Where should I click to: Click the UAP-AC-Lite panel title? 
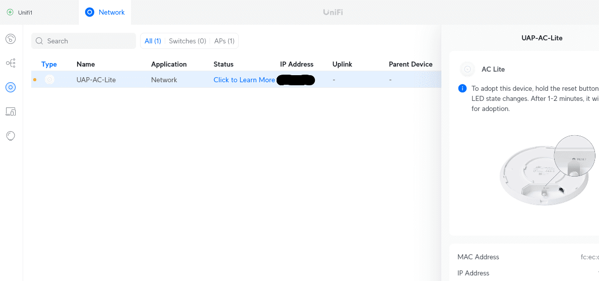point(542,38)
